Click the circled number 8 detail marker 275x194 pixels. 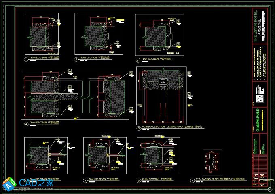click(x=139, y=181)
